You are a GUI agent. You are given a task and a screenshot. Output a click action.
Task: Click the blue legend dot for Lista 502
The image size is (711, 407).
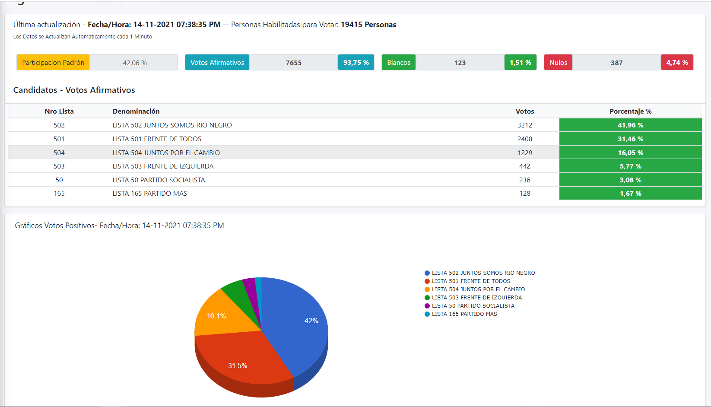(427, 273)
